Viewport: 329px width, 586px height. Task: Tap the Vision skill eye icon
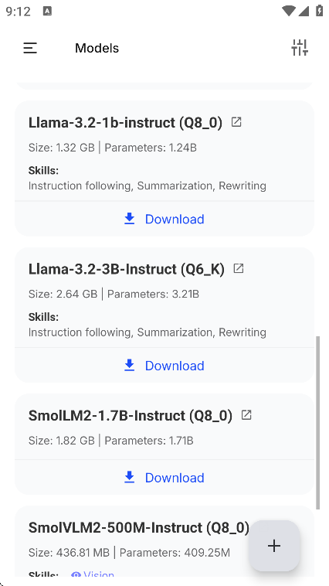[76, 574]
